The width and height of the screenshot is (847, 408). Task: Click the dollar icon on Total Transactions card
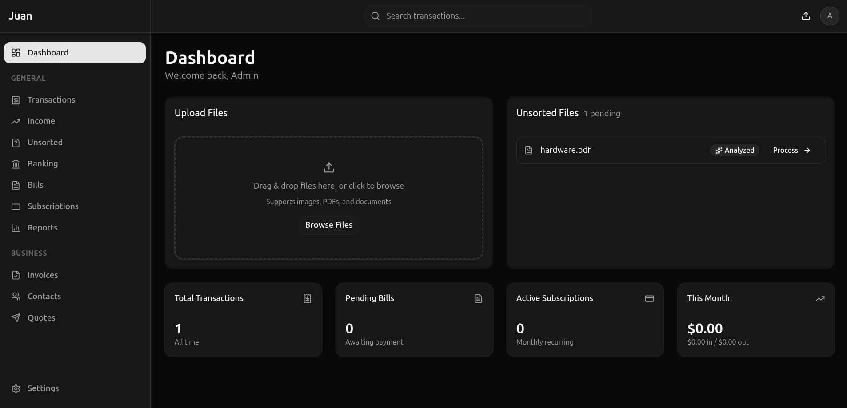pyautogui.click(x=307, y=298)
